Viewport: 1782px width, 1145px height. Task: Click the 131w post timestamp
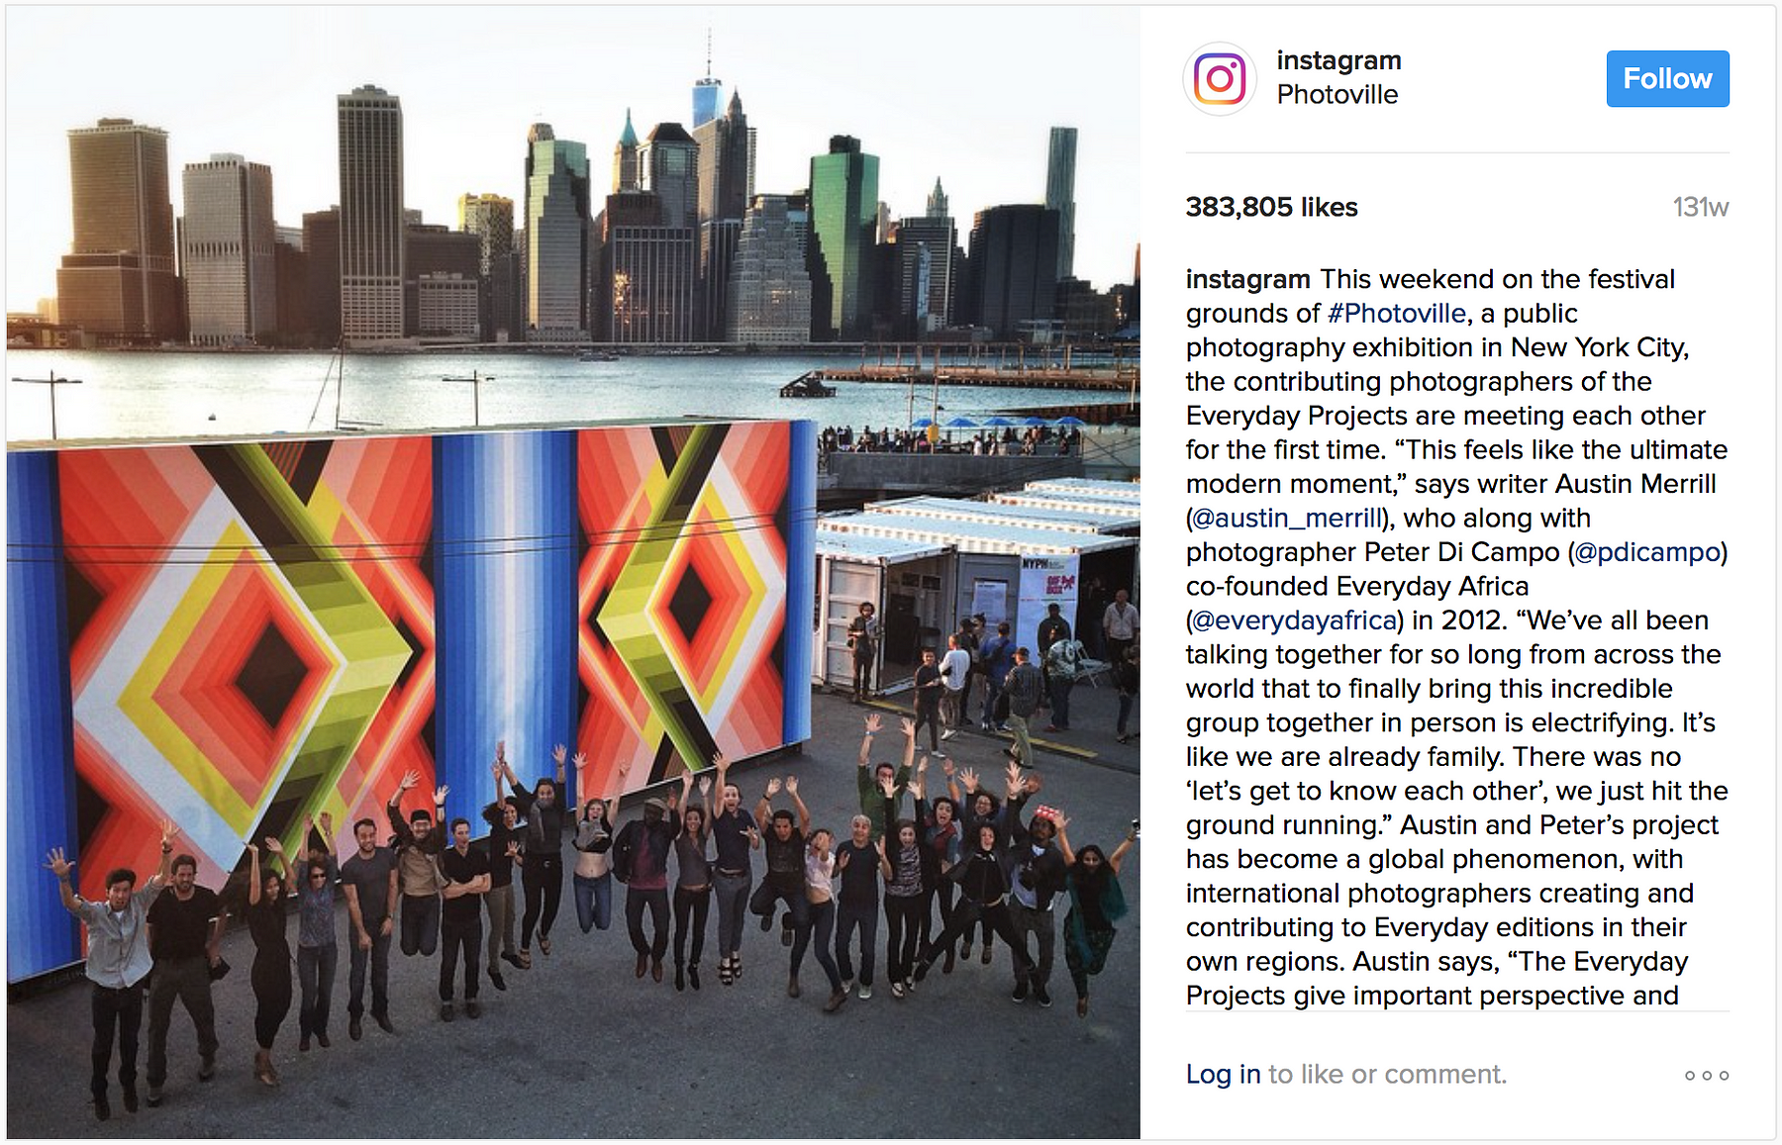[1700, 208]
